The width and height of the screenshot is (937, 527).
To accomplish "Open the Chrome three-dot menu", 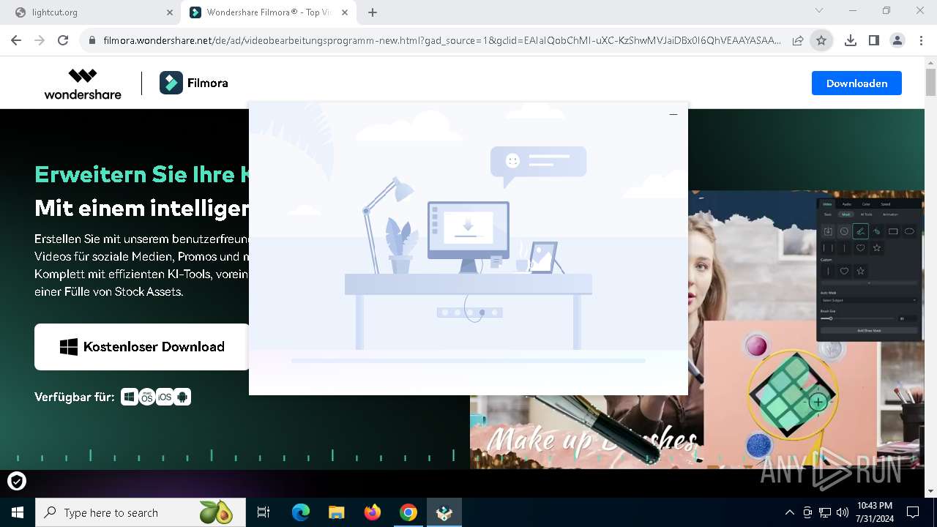I will click(x=921, y=40).
